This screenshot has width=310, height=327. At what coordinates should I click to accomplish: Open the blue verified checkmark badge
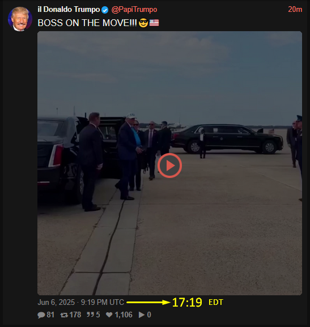tap(105, 10)
